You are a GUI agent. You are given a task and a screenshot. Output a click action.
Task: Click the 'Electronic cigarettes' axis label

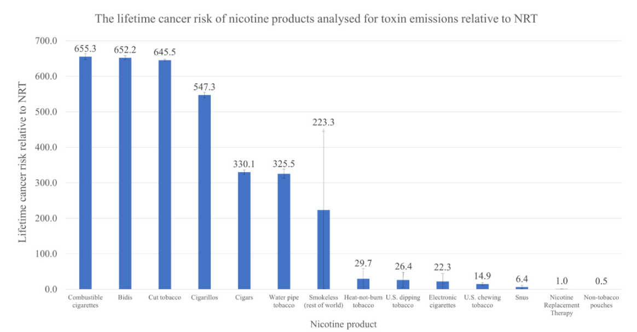(443, 301)
